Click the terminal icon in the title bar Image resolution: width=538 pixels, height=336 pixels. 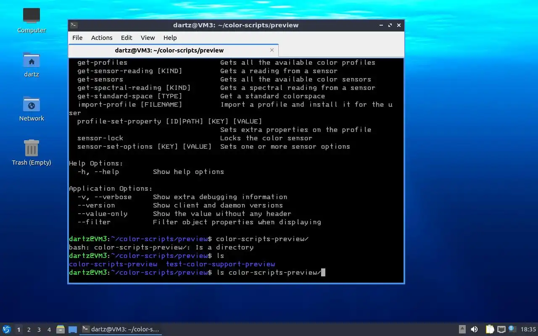[x=74, y=25]
